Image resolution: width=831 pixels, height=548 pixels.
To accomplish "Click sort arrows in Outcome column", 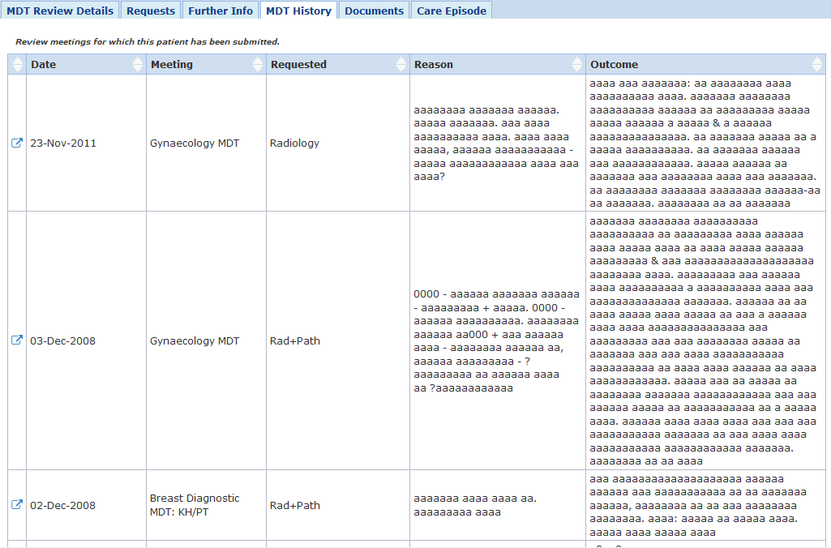I will click(x=817, y=64).
